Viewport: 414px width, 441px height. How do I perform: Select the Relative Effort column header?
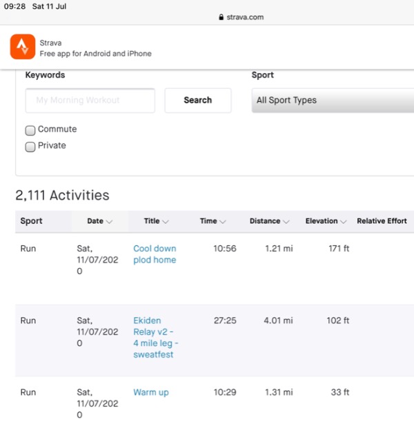point(382,221)
